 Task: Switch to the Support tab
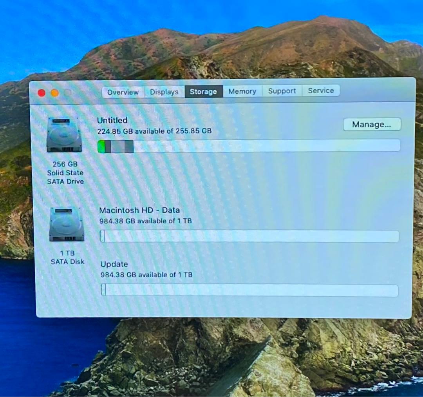[x=282, y=91]
